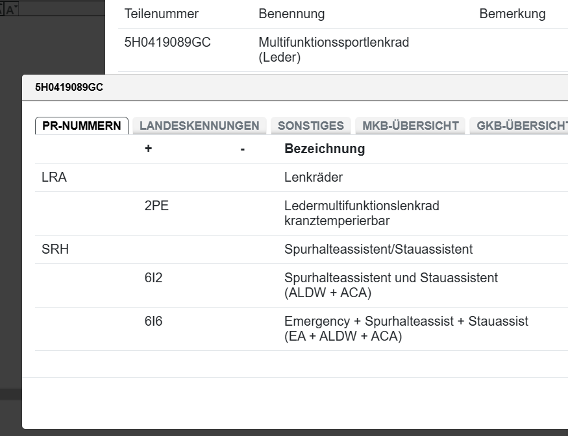This screenshot has width=568, height=436.
Task: Click the Bemerkung column header
Action: click(x=513, y=13)
